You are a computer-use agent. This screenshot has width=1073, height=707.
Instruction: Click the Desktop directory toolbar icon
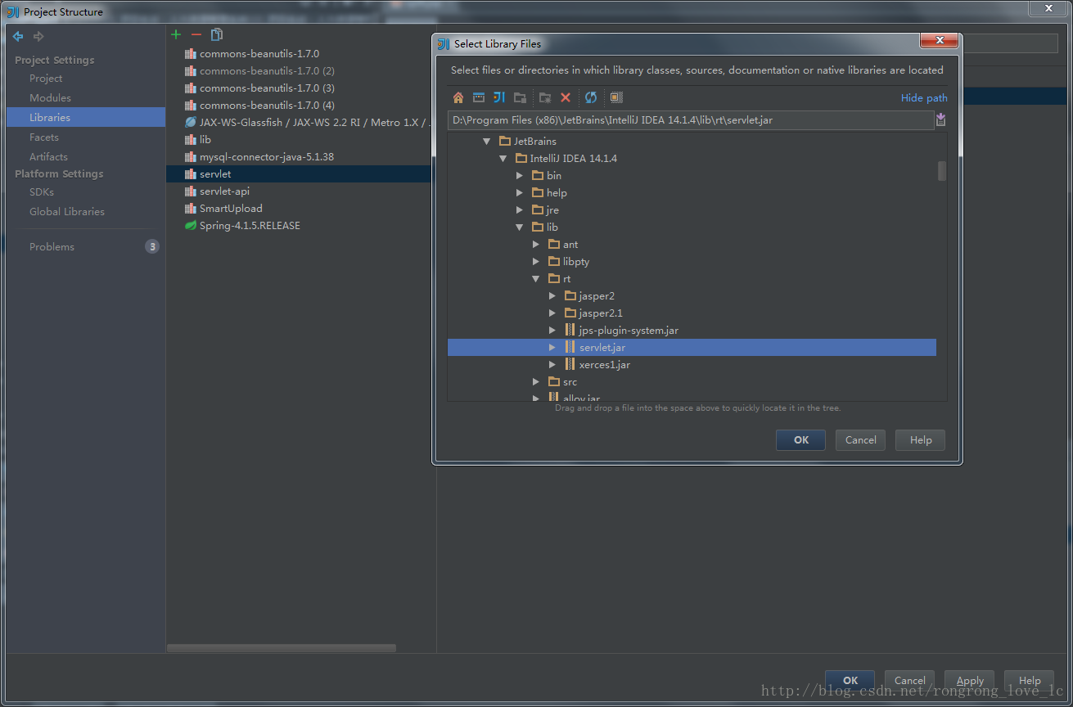(x=479, y=97)
